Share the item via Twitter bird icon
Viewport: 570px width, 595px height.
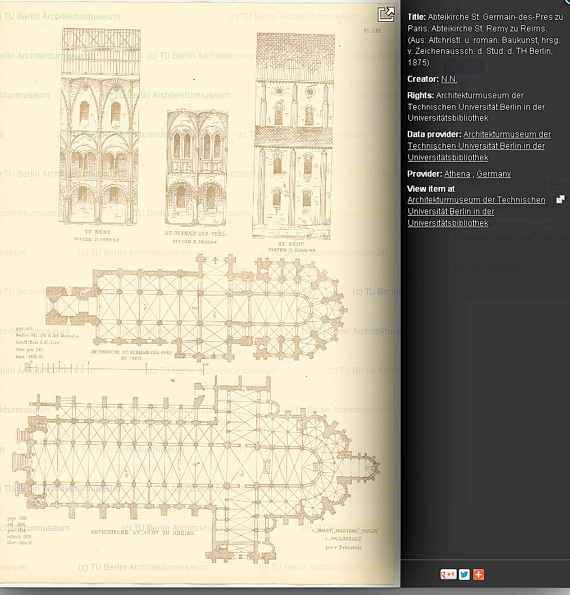pyautogui.click(x=464, y=575)
